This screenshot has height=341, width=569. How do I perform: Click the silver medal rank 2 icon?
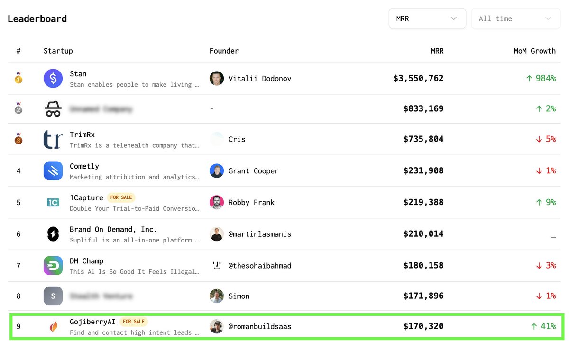click(18, 108)
